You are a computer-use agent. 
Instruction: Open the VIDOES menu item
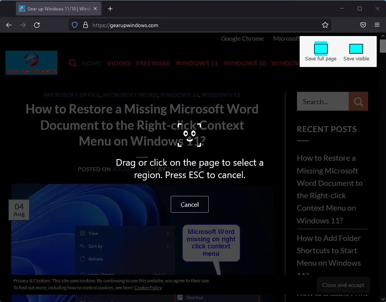click(118, 63)
